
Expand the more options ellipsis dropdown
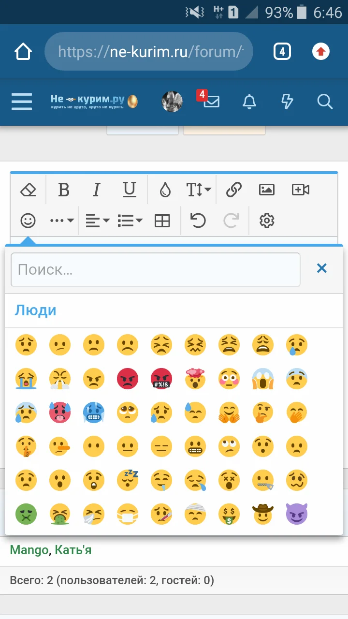[62, 221]
